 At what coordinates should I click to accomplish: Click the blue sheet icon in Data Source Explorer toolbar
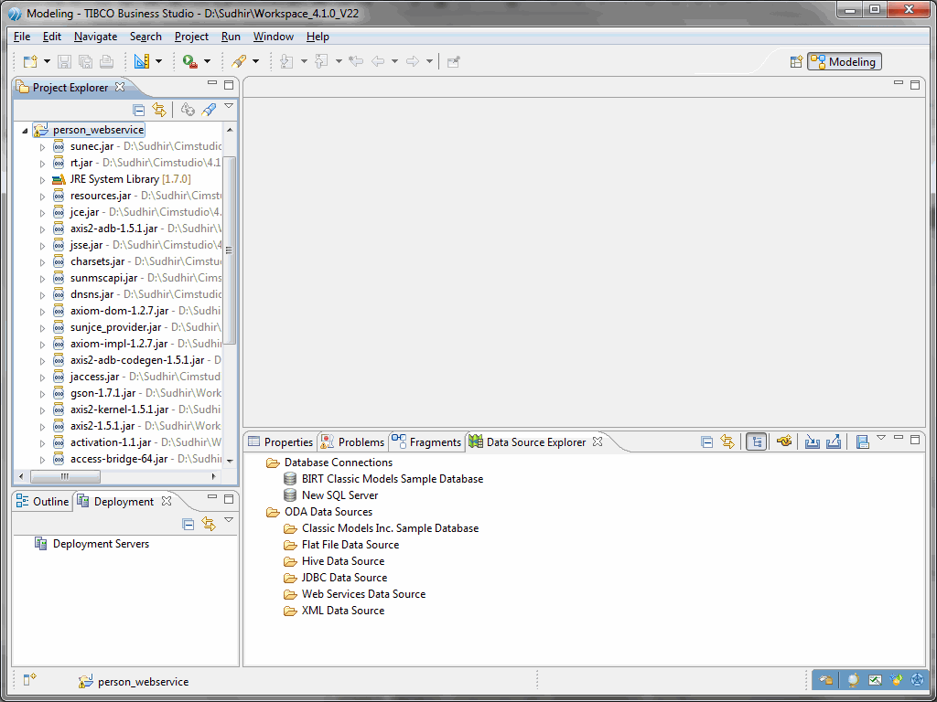coord(862,441)
